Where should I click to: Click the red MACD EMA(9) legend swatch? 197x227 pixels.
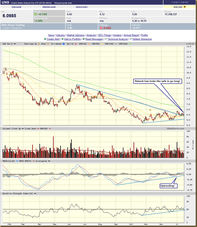[34, 161]
